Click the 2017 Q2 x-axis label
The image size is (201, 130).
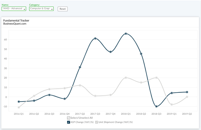[80, 114]
